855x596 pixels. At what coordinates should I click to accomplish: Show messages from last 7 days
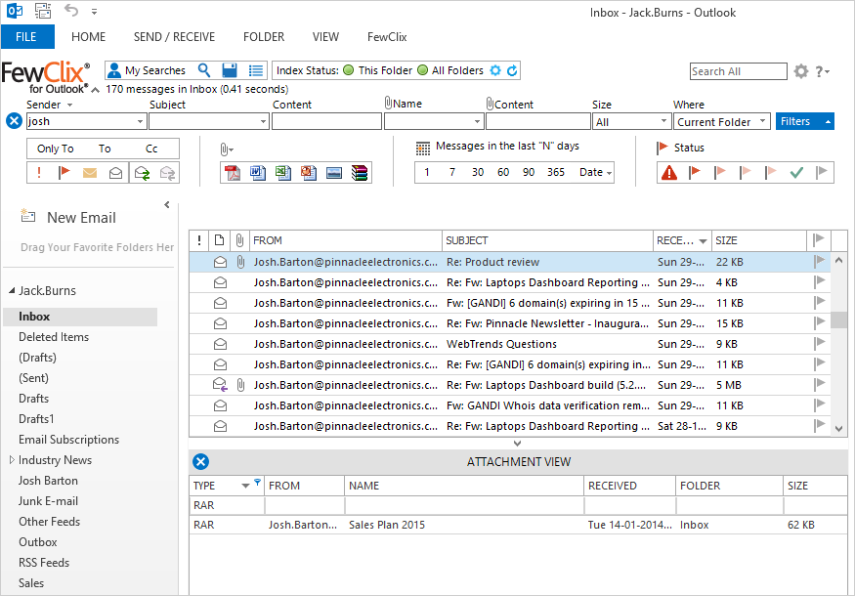click(x=452, y=172)
